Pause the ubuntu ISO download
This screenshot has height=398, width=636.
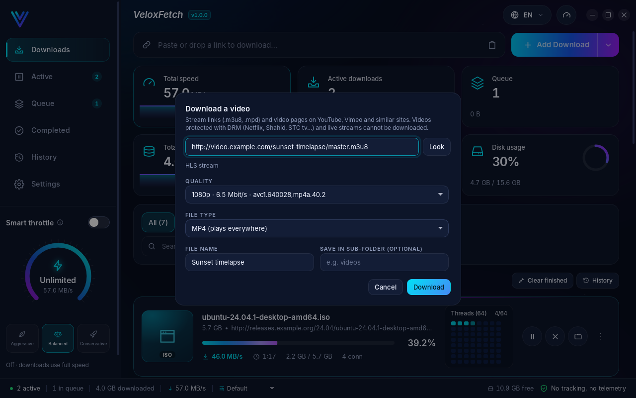532,337
